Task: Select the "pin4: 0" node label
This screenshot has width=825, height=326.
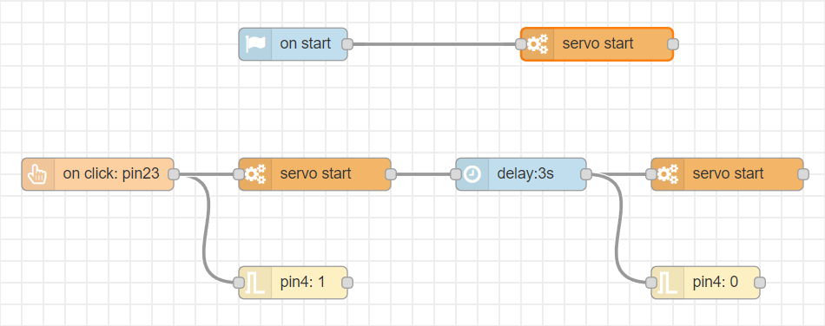Action: click(x=716, y=283)
